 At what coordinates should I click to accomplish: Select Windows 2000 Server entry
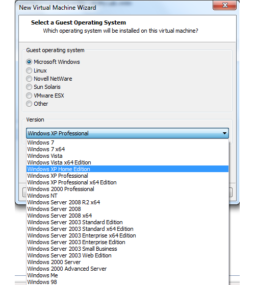click(x=127, y=262)
